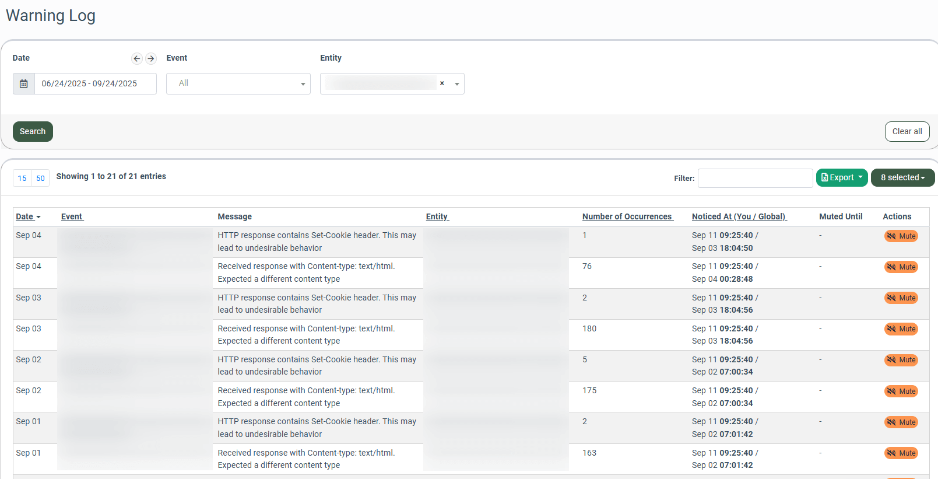Image resolution: width=938 pixels, height=479 pixels.
Task: Mute the first Sep 04 Set-Cookie warning
Action: (x=901, y=236)
